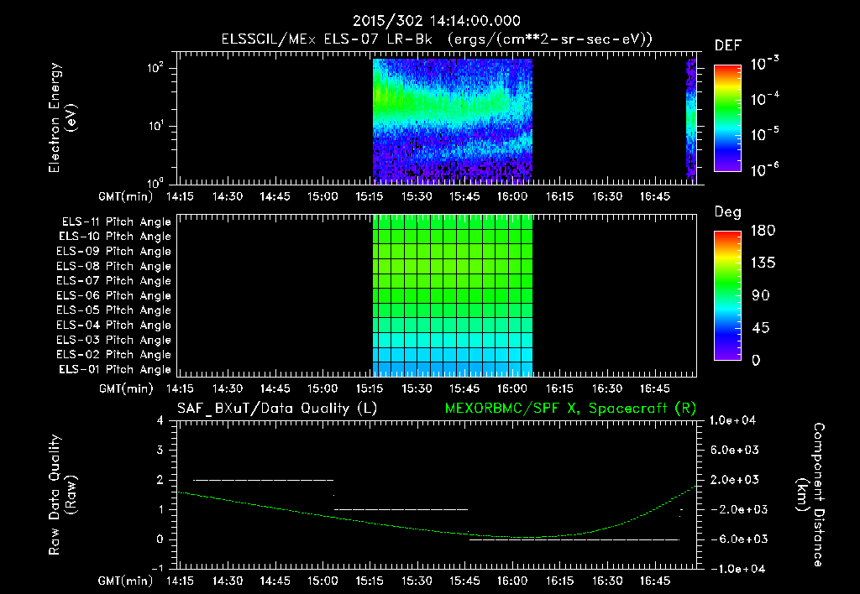Image resolution: width=860 pixels, height=594 pixels.
Task: Click the Deg pitch angle color bar
Action: tap(727, 295)
